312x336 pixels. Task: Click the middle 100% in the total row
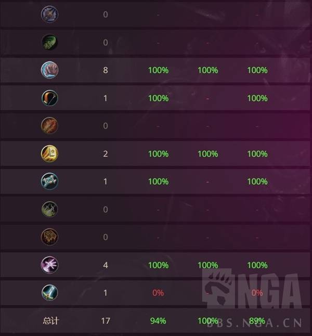click(x=207, y=320)
